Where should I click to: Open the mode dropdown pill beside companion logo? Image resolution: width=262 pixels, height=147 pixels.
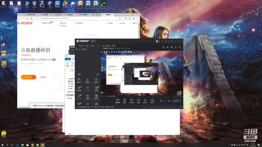[x=93, y=41]
